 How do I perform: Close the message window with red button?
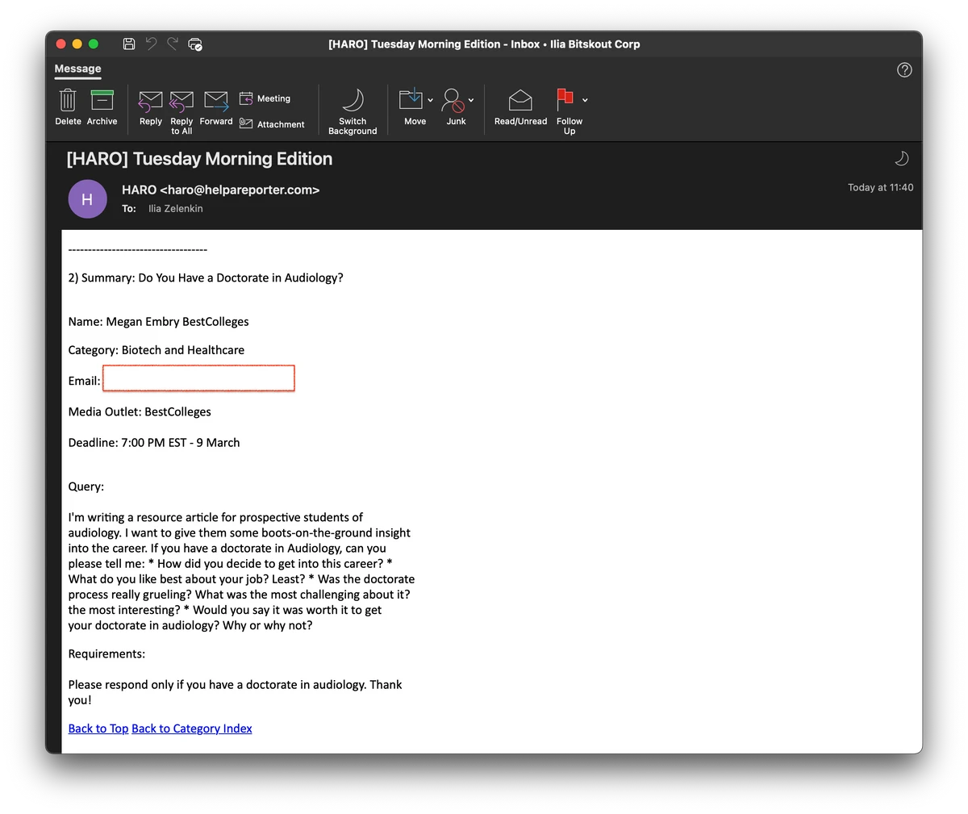tap(60, 44)
